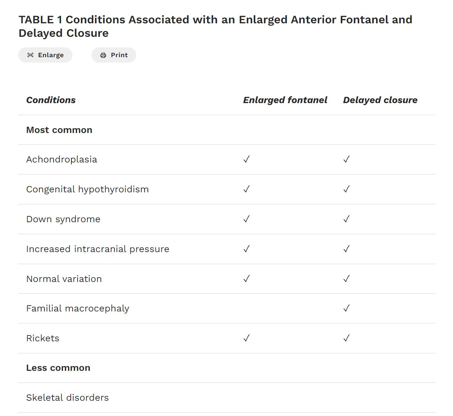Select the Conditions column header
This screenshot has height=416, width=453.
click(51, 100)
